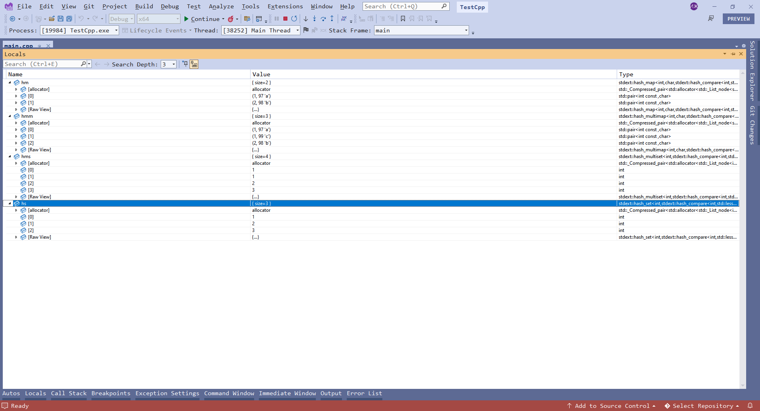
Task: Click the Save All icon
Action: pyautogui.click(x=69, y=19)
